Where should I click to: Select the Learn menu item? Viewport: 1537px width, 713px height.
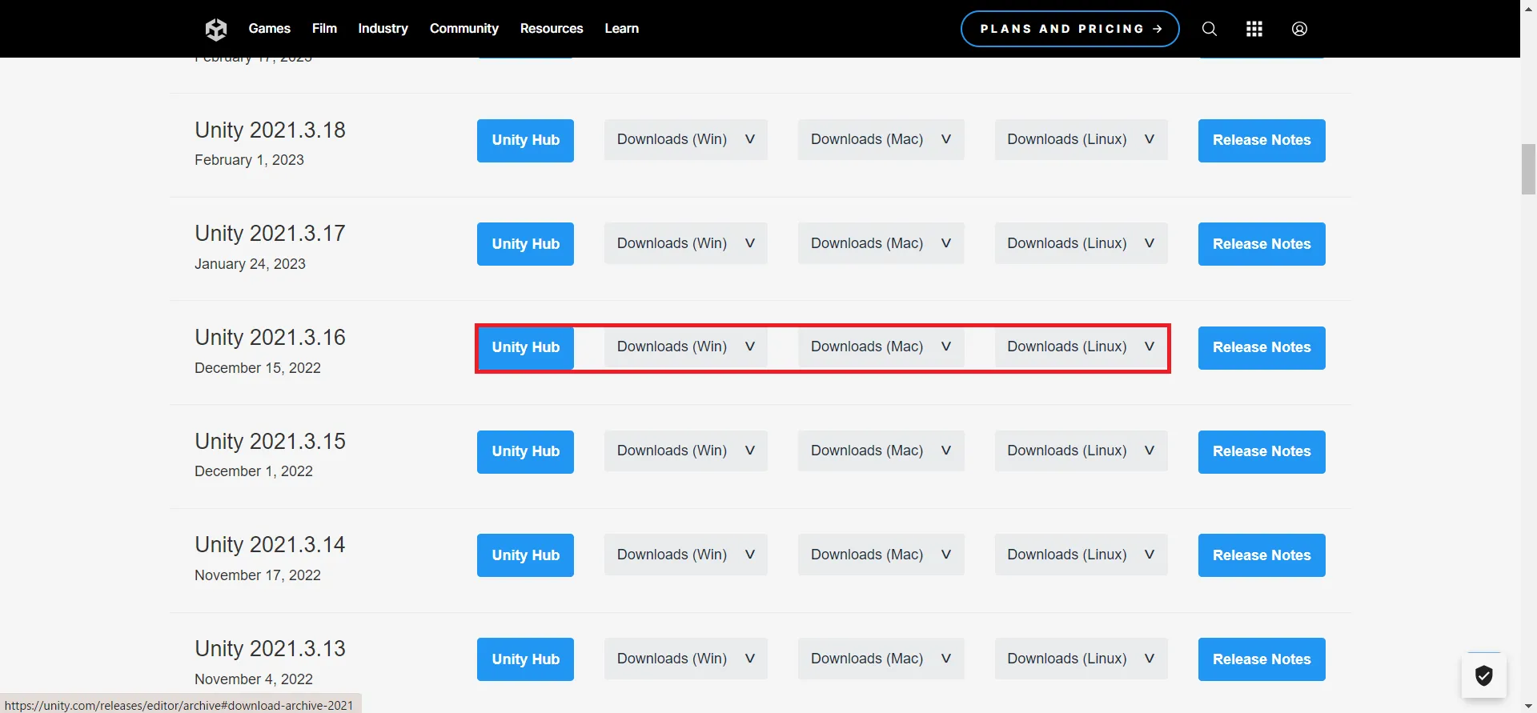click(x=621, y=29)
